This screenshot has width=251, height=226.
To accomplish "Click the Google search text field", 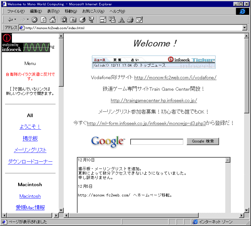I will [x=157, y=142].
